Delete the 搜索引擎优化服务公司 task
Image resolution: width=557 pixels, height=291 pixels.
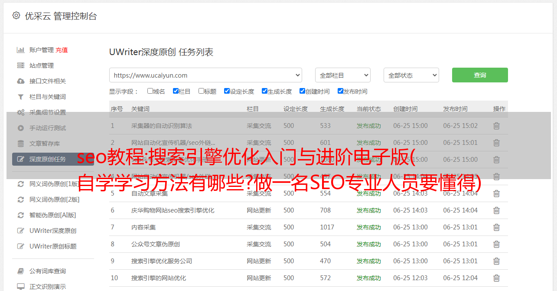click(x=496, y=261)
